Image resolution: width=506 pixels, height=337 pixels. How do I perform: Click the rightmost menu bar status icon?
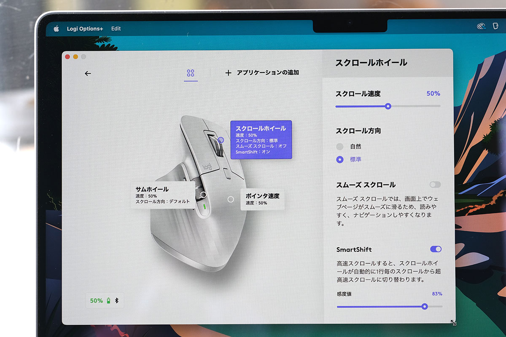(496, 26)
